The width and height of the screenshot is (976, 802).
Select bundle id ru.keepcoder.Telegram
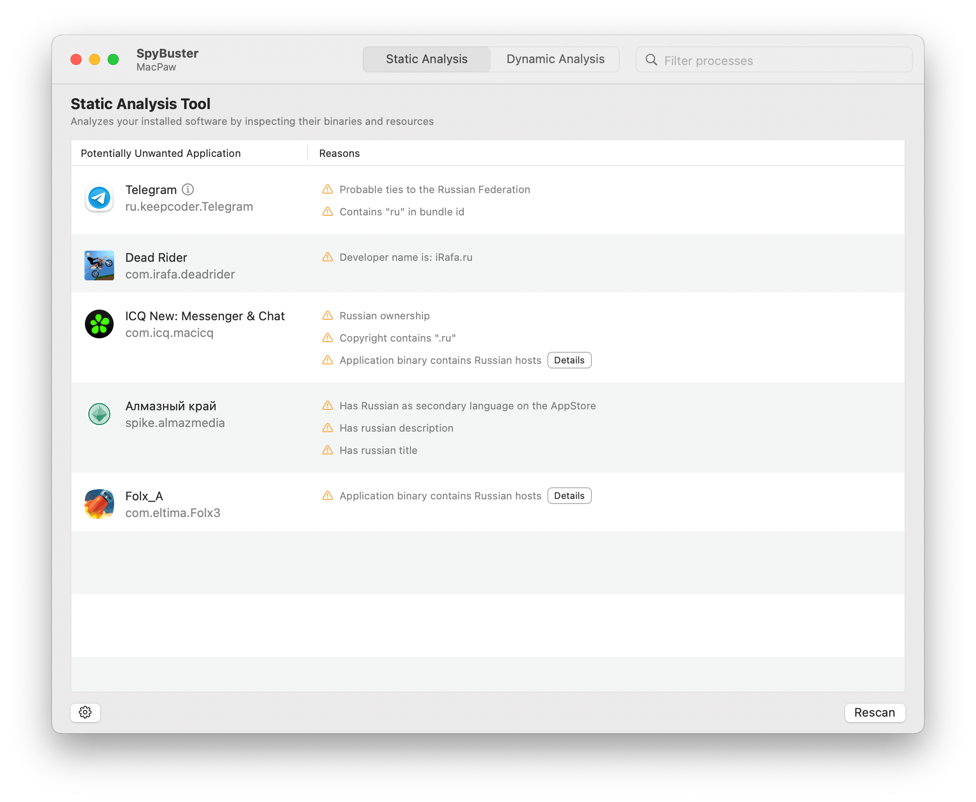click(189, 207)
